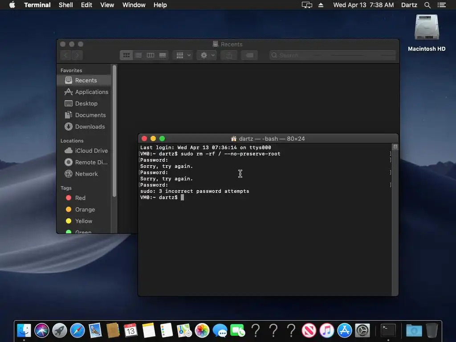Image resolution: width=456 pixels, height=342 pixels.
Task: Open App Store from the Dock
Action: 345,331
